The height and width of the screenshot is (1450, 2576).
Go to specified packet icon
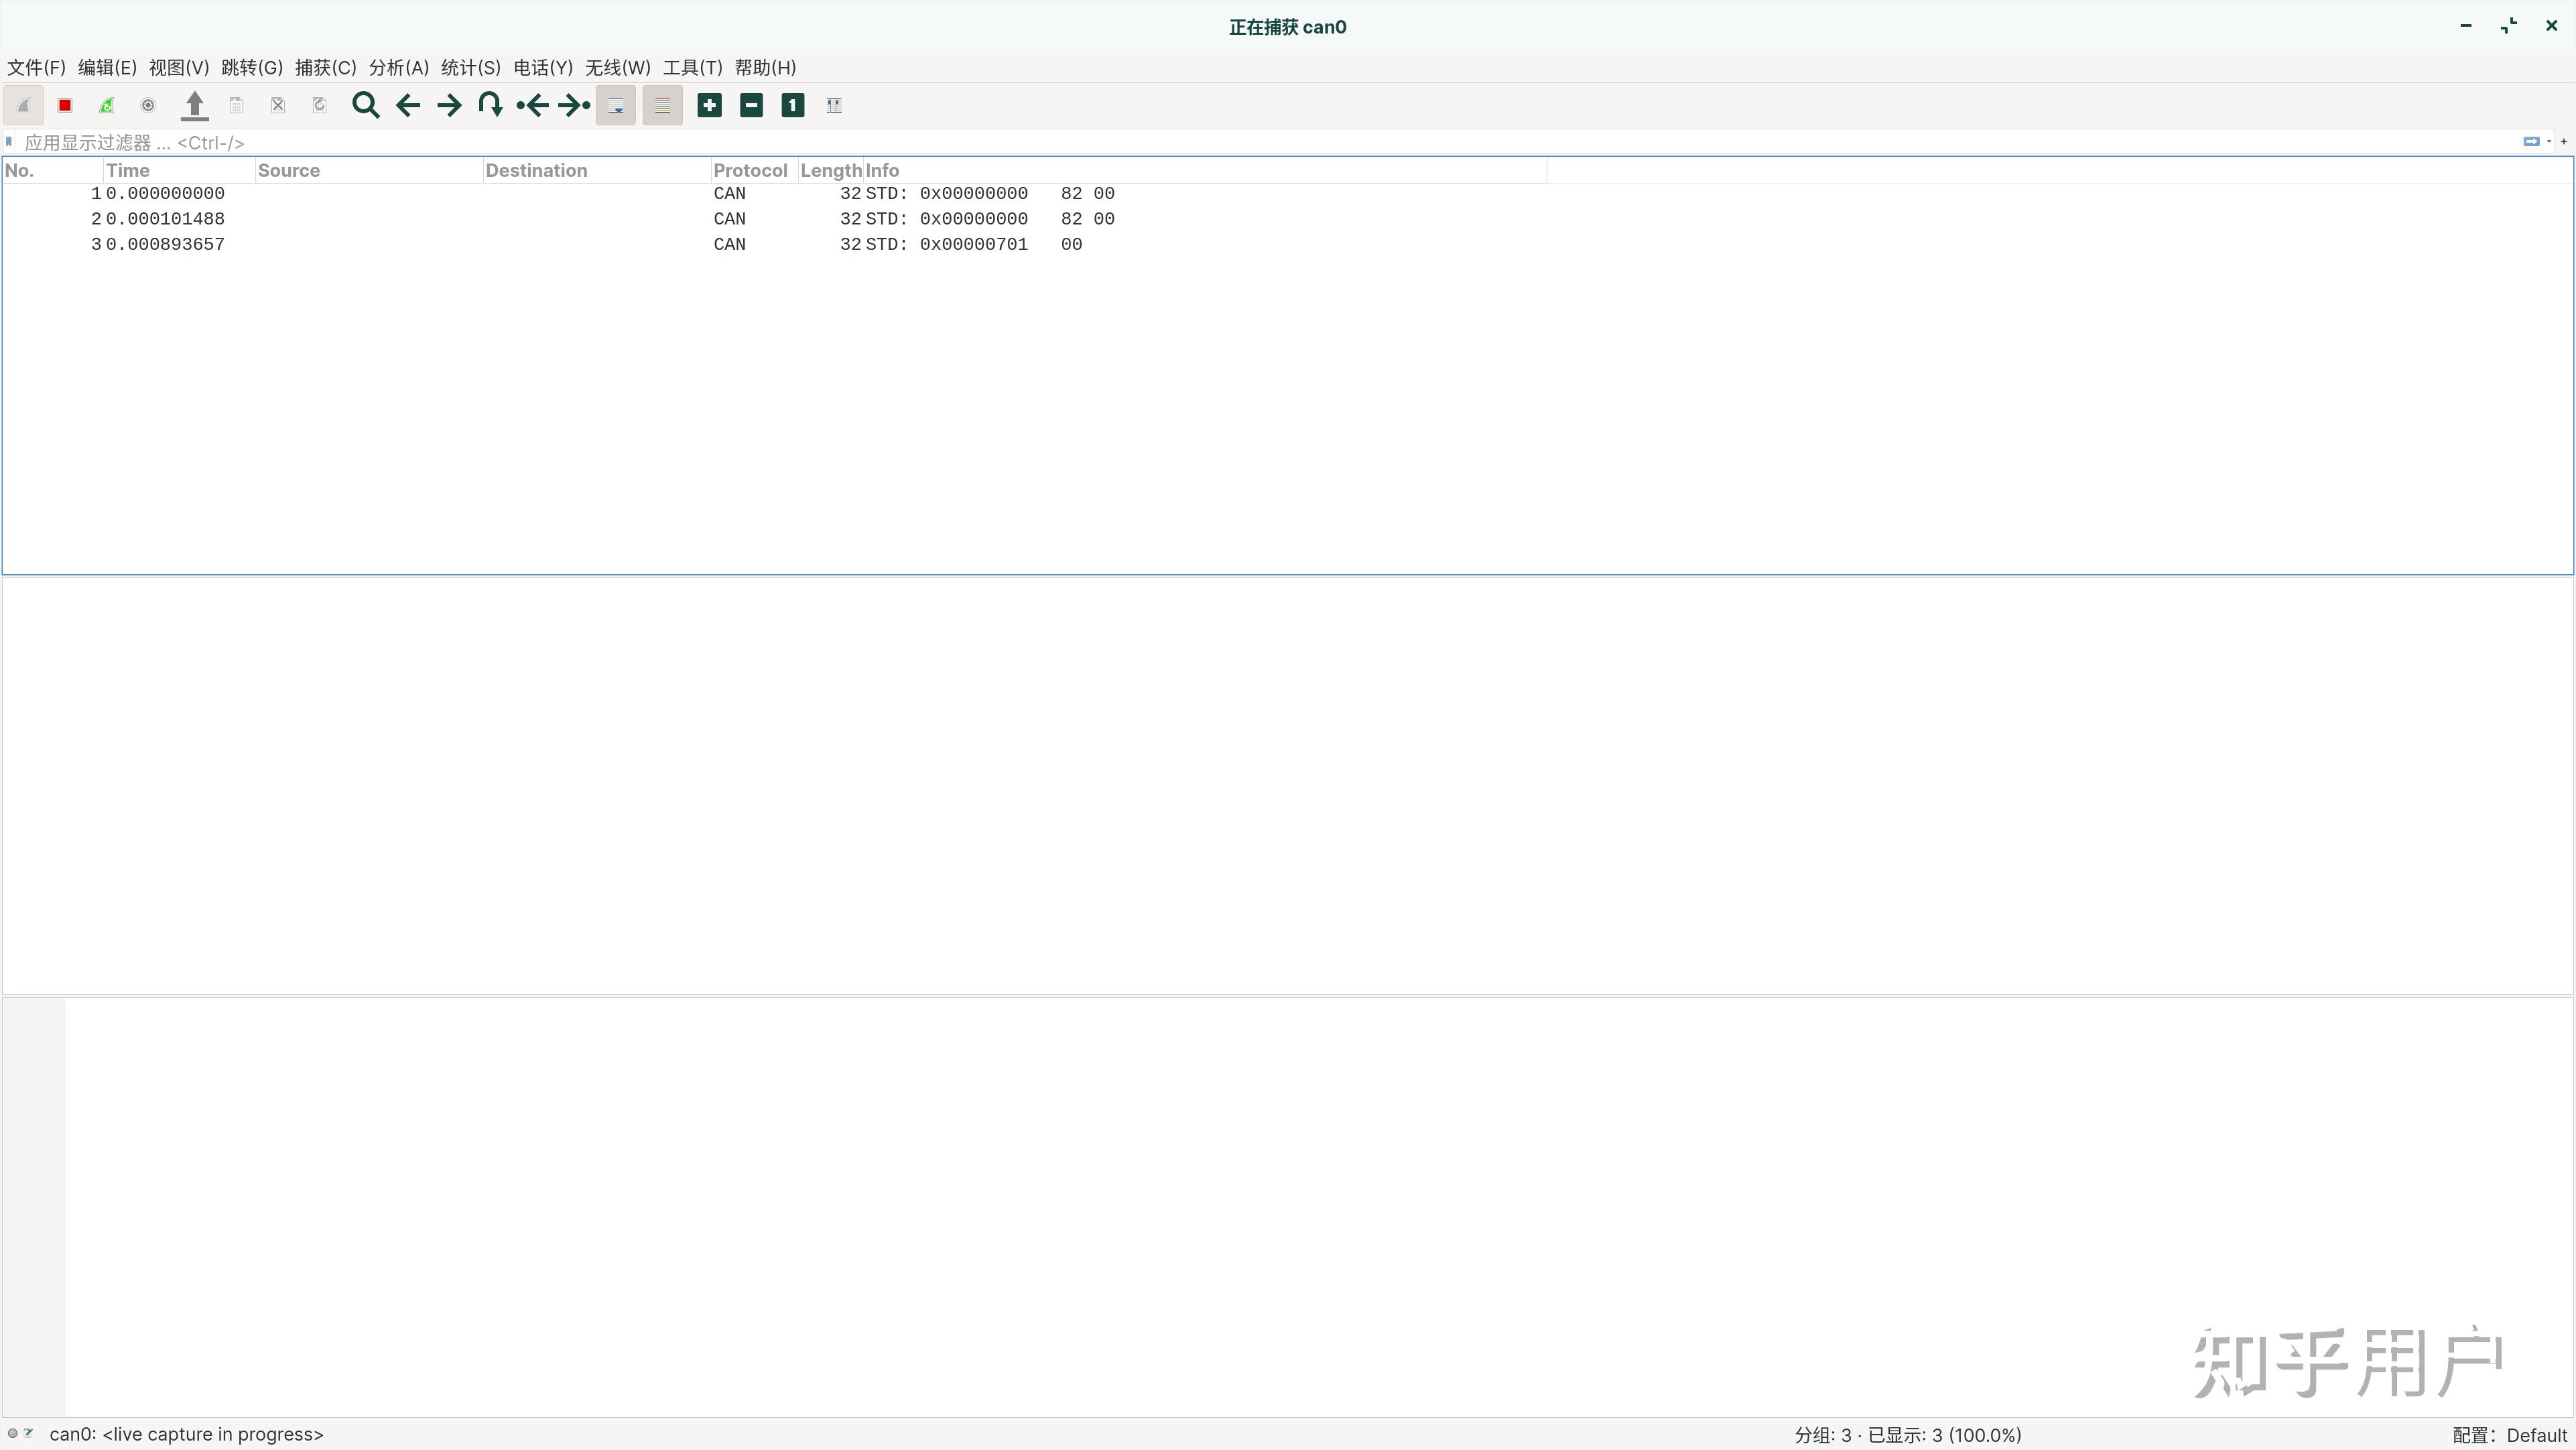[490, 105]
